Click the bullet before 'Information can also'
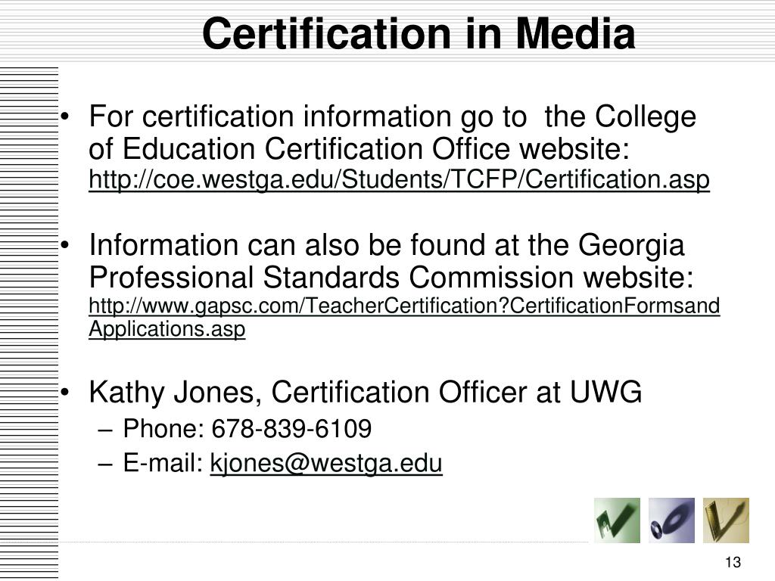Image resolution: width=775 pixels, height=581 pixels. [65, 246]
